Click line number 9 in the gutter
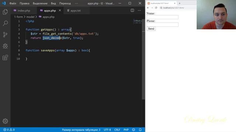Screen dimensions: 236x132 tap(19, 55)
